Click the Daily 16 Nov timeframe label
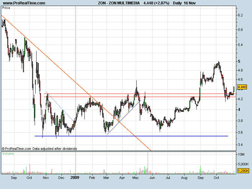Viewport: 252px width, 189px height. [x=184, y=3]
